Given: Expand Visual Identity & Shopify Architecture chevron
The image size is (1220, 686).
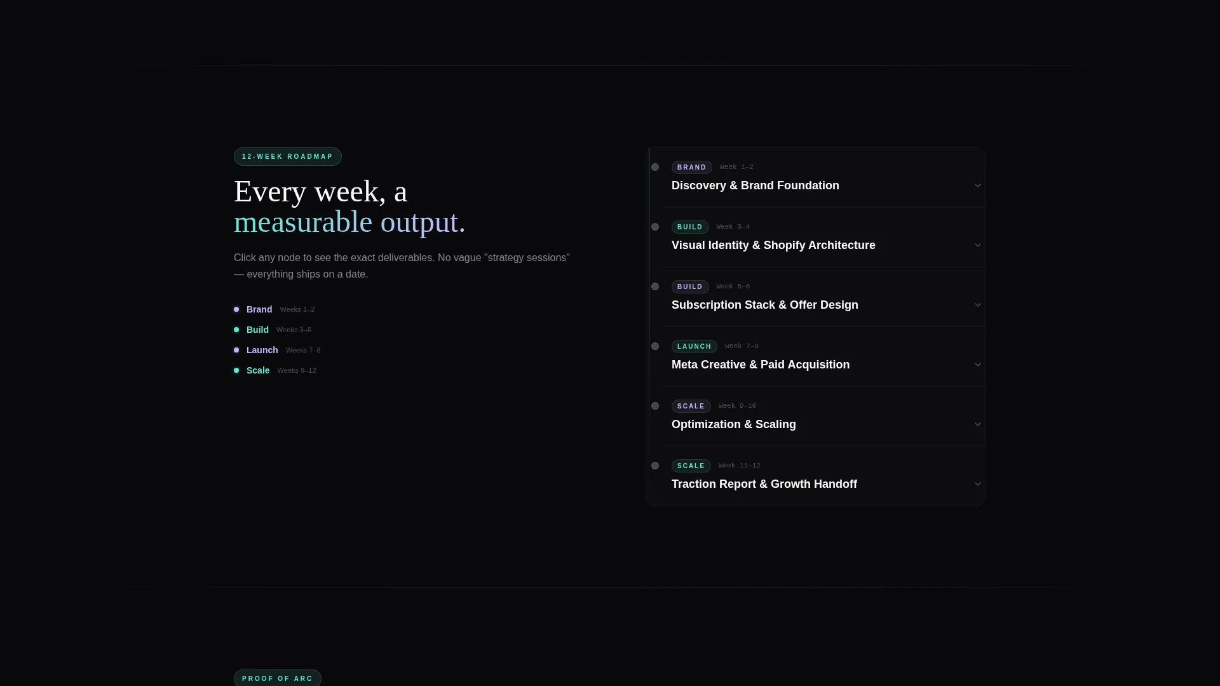Looking at the screenshot, I should coord(978,245).
